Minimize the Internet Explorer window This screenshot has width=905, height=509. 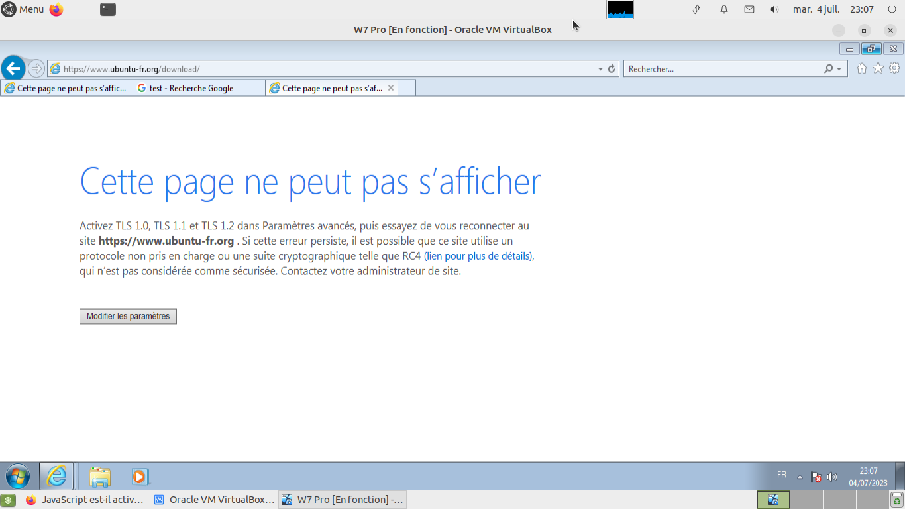[849, 49]
